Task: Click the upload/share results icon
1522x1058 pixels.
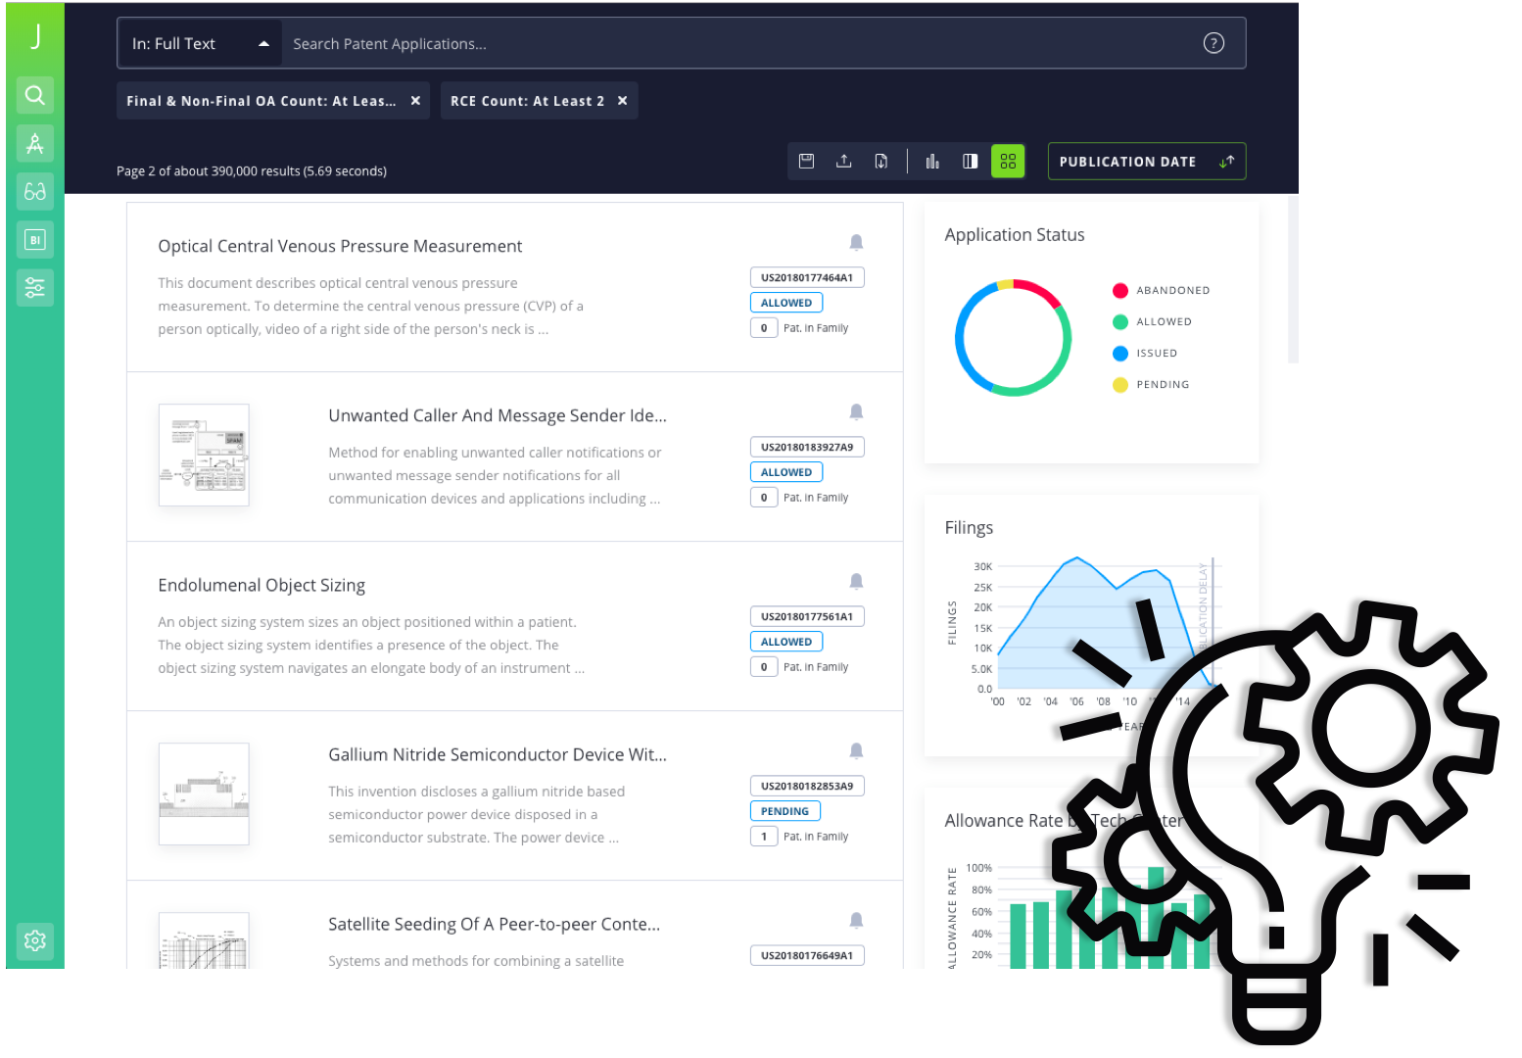Action: click(x=843, y=161)
